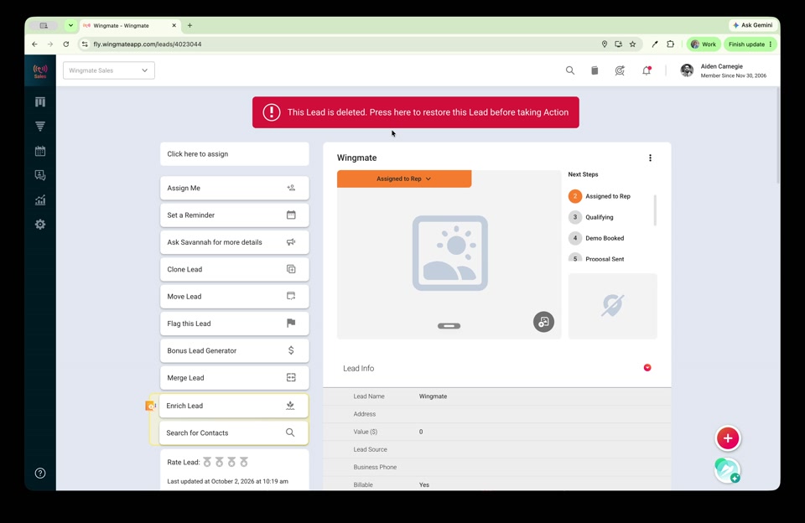Viewport: 805px width, 523px height.
Task: Select the Demo Booked step
Action: click(596, 238)
